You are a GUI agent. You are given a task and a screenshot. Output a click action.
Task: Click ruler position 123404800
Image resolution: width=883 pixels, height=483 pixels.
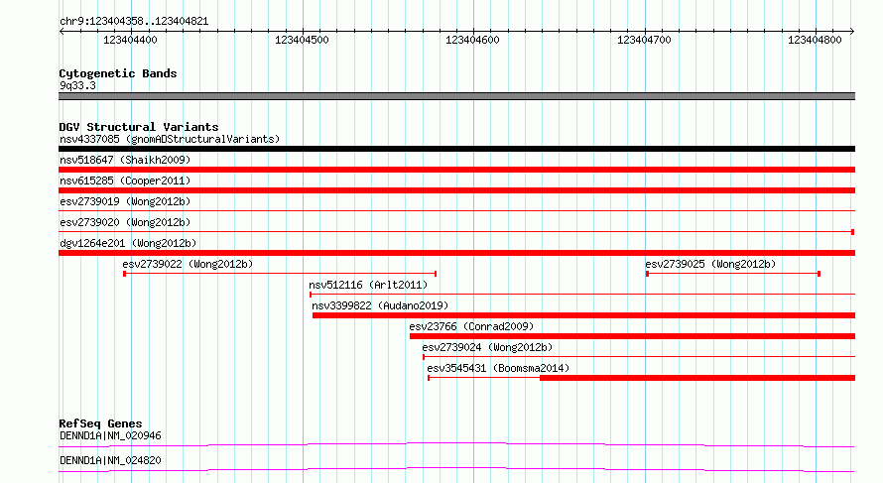pyautogui.click(x=815, y=40)
